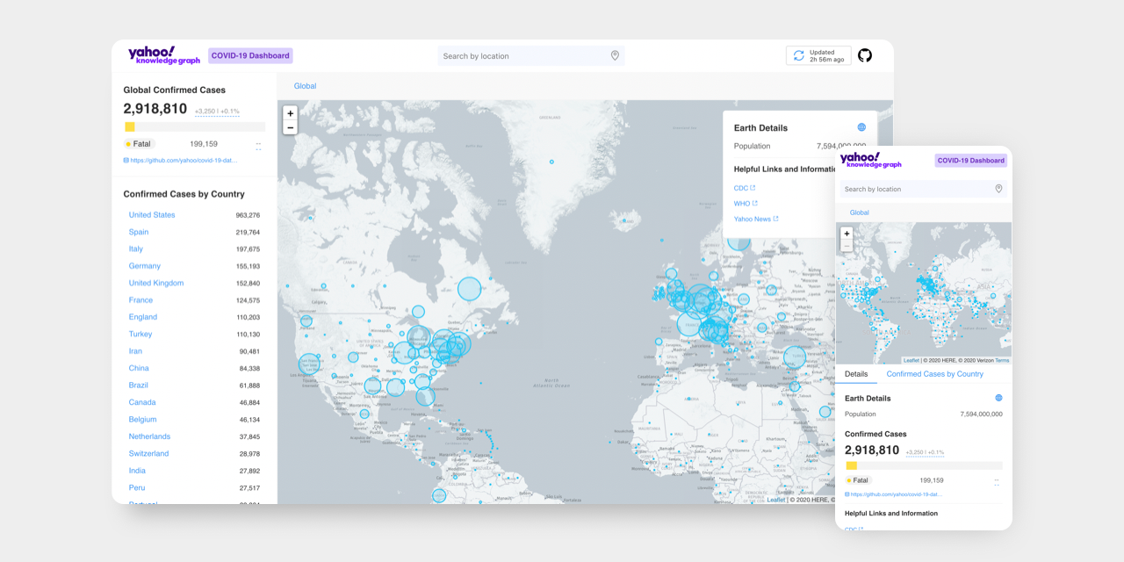Select Belgium in country list
The image size is (1124, 562).
[143, 420]
